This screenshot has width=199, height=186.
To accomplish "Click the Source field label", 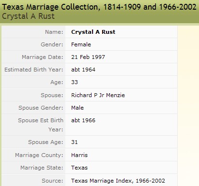I will tap(52, 181).
